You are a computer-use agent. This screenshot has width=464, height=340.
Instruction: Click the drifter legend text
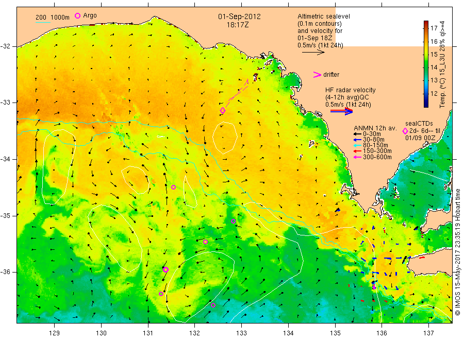[331, 75]
